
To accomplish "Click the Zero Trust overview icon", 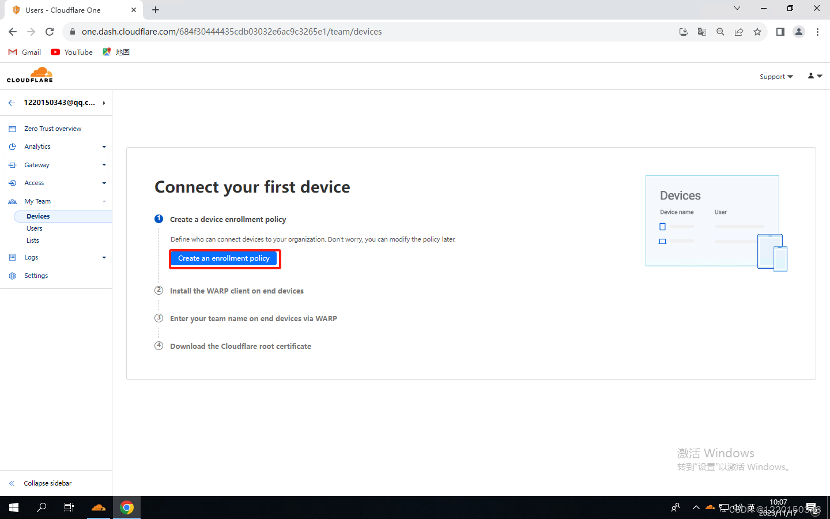I will point(12,129).
